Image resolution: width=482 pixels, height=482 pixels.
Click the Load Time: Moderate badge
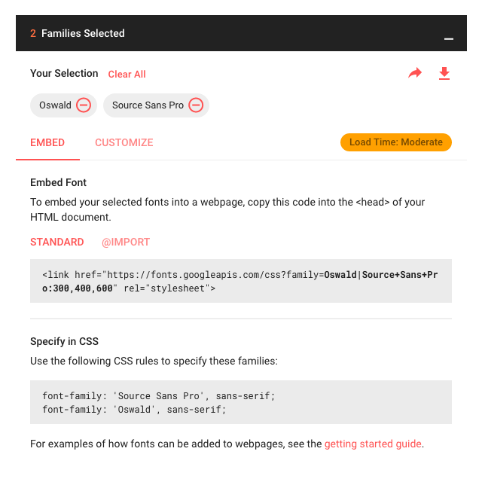(395, 142)
